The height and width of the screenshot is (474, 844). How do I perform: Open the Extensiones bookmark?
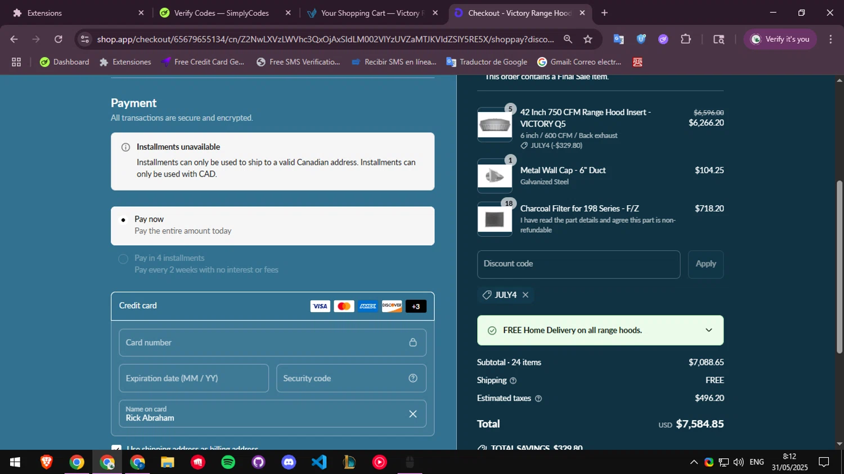(x=125, y=62)
